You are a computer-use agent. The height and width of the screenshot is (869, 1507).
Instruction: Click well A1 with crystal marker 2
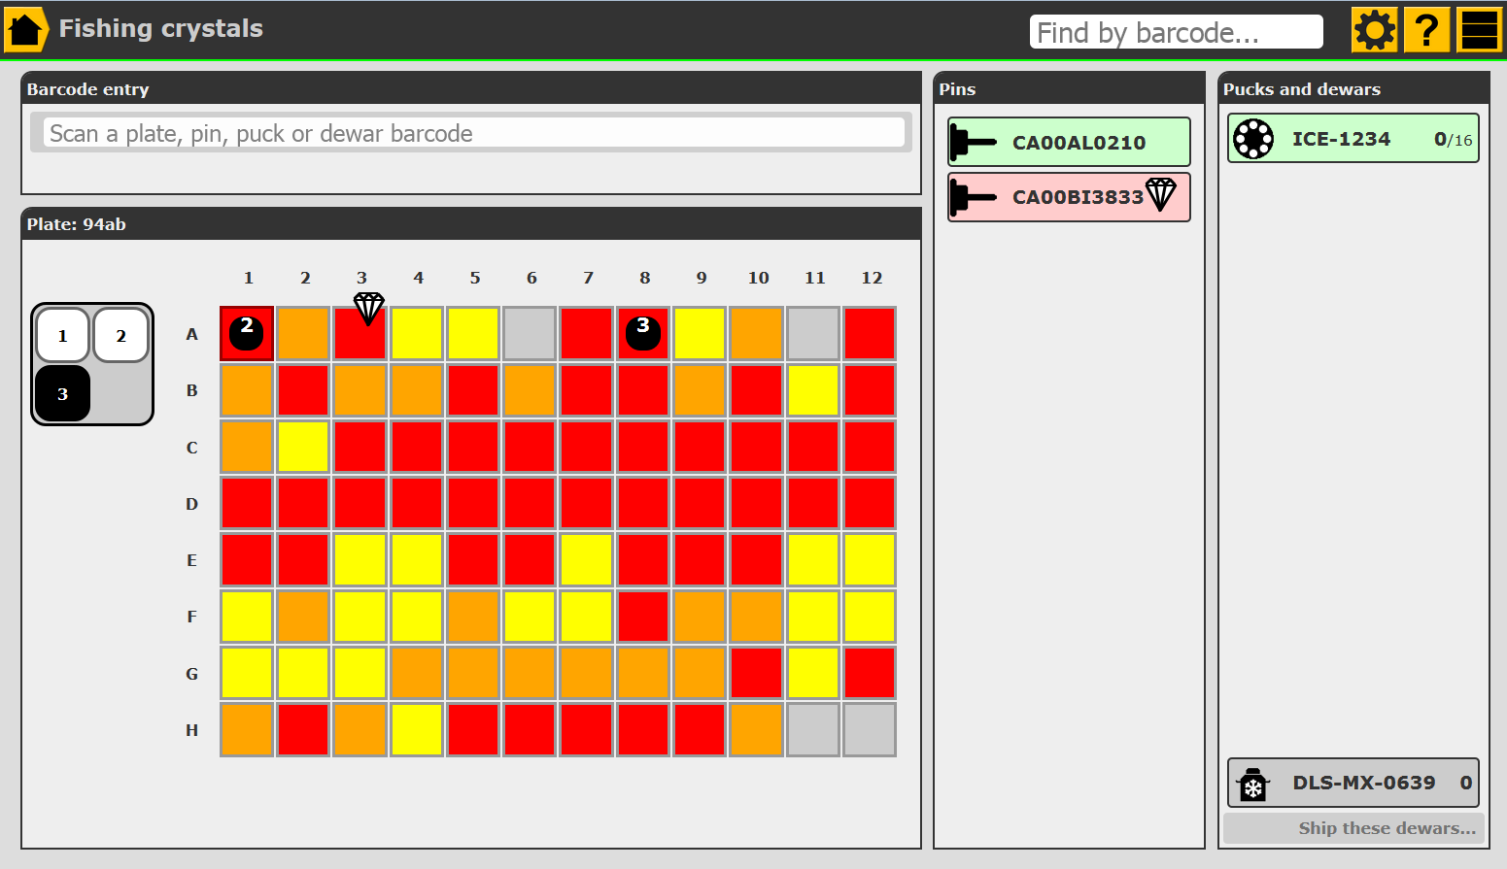(x=247, y=334)
